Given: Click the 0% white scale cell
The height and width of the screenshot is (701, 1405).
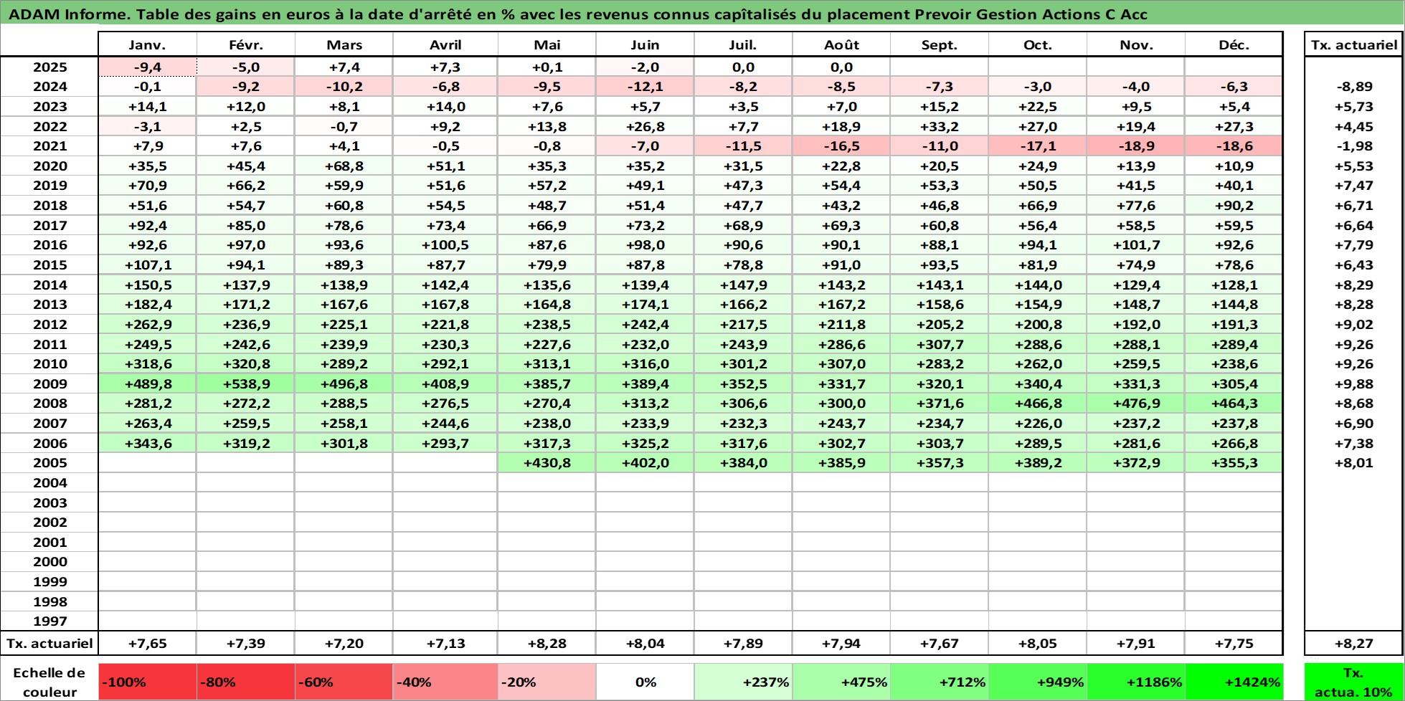Looking at the screenshot, I should 645,682.
